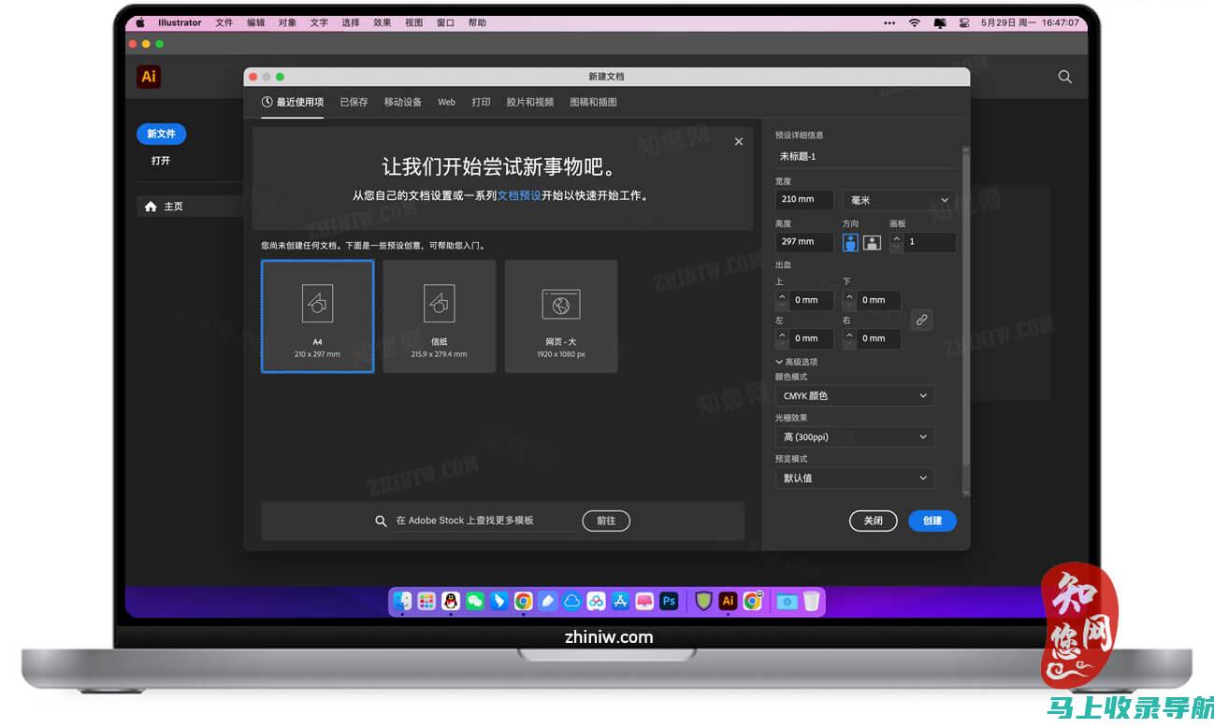Open the blue bird app in dock
The height and width of the screenshot is (728, 1214).
[x=499, y=601]
